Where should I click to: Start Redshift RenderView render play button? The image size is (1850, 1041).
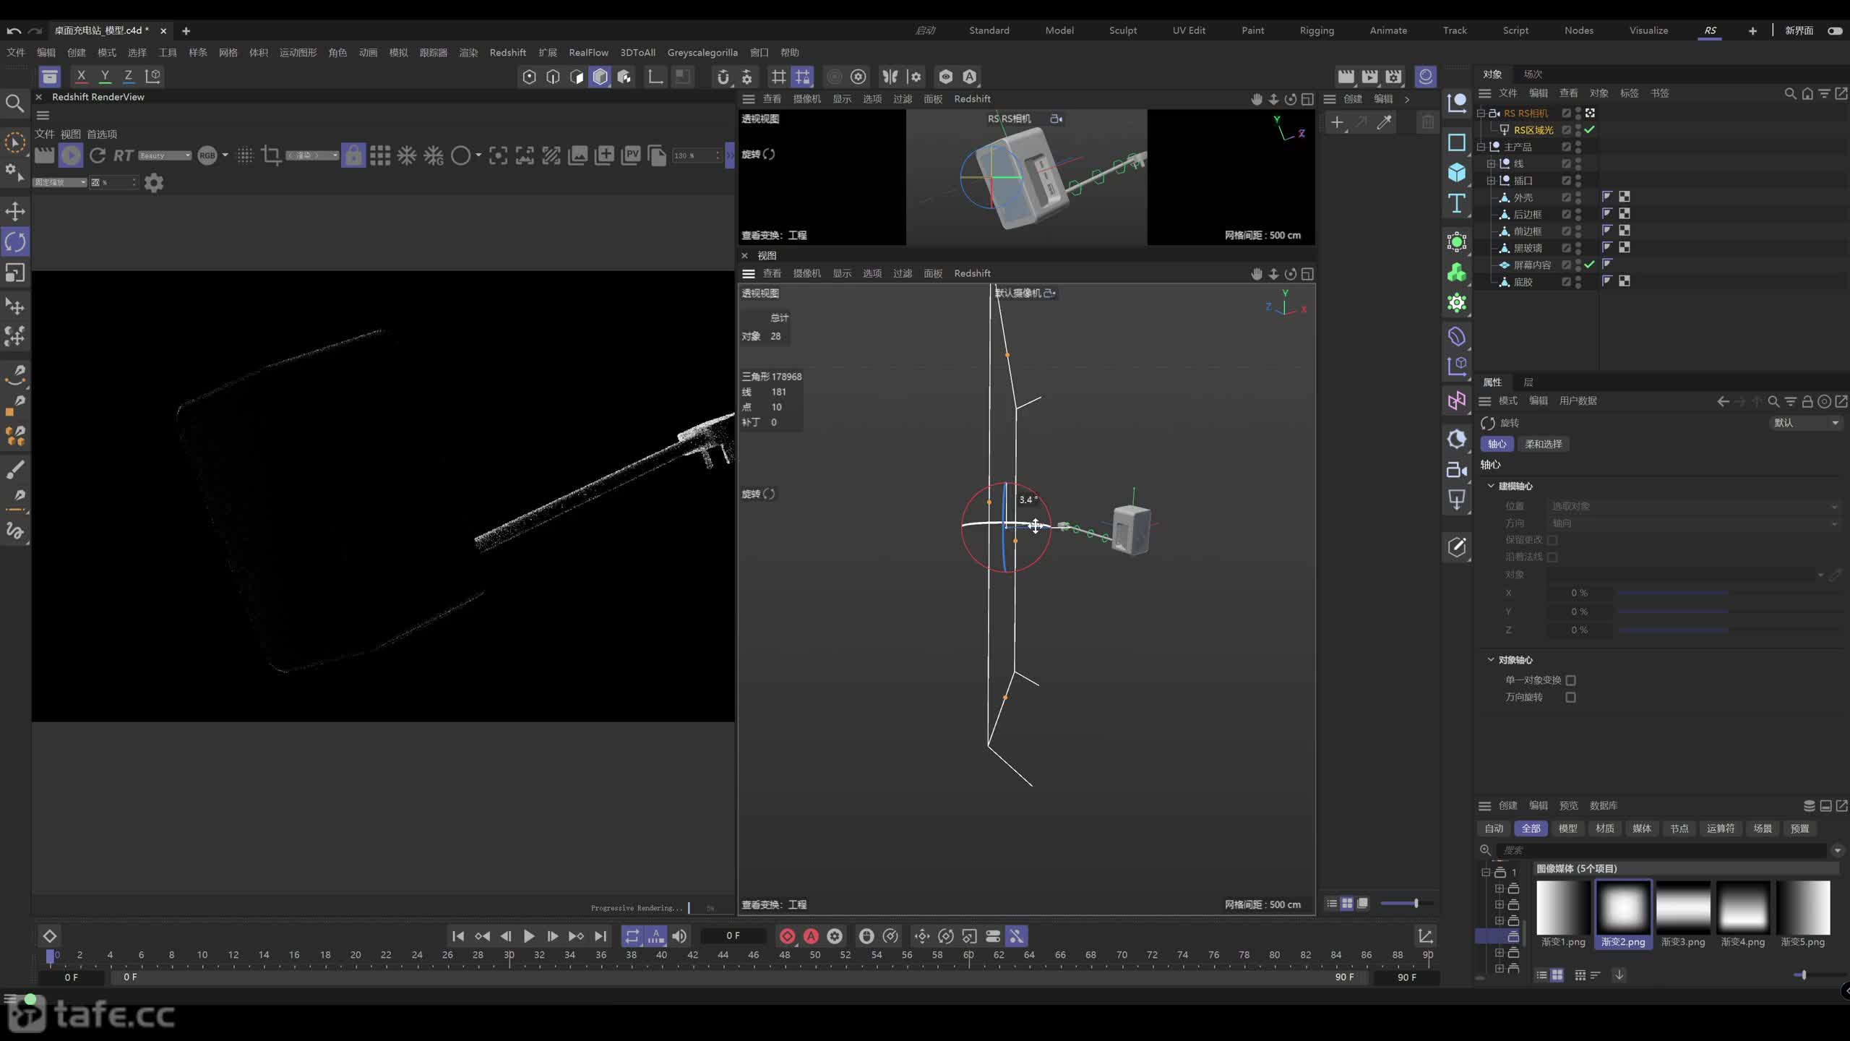pos(71,155)
